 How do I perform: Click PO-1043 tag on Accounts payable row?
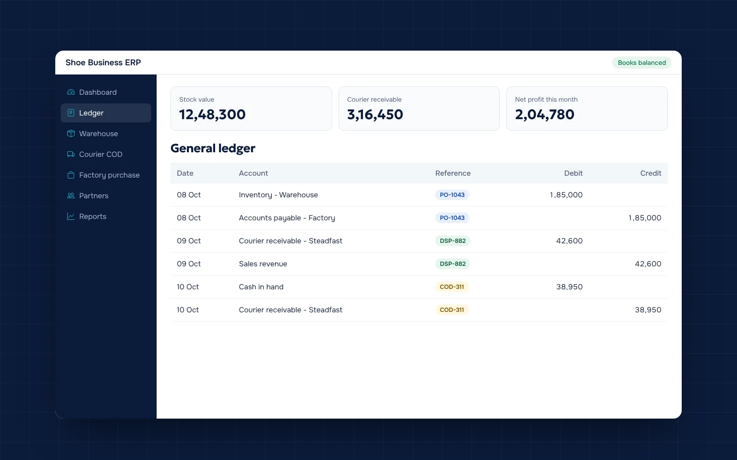pos(452,218)
